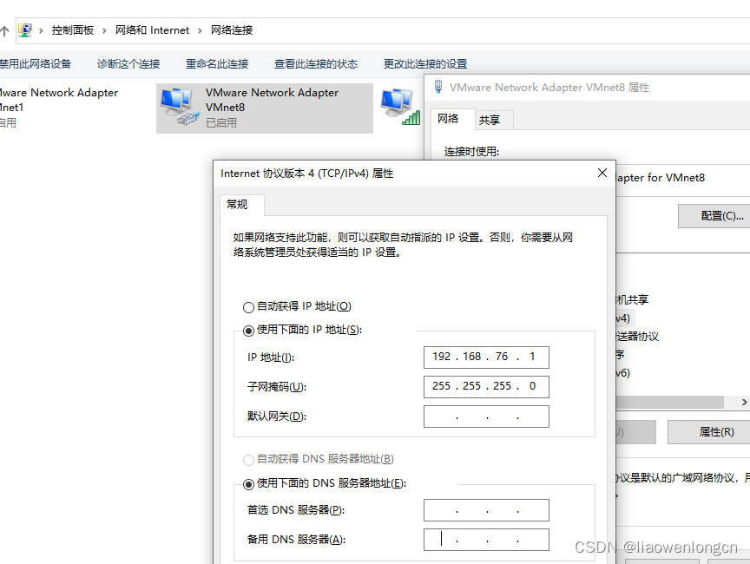Select 自动获得 IP 地址 radio button
750x564 pixels.
pyautogui.click(x=249, y=306)
